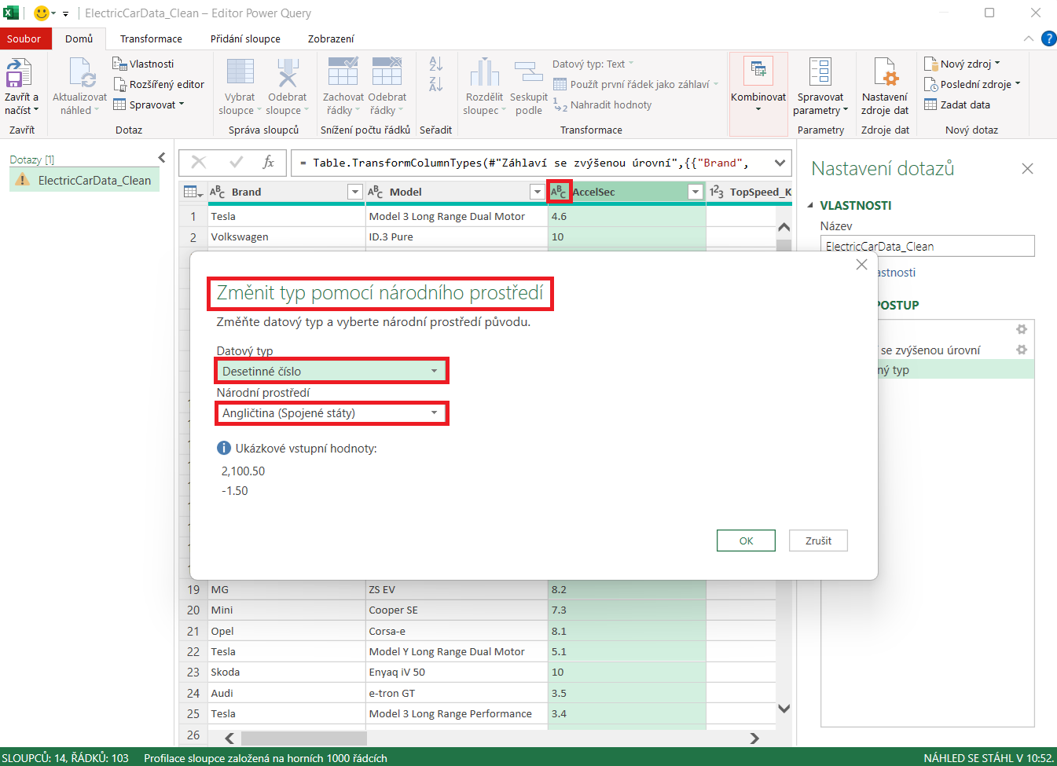1057x766 pixels.
Task: Open the Nový zdroj dropdown
Action: tap(962, 64)
